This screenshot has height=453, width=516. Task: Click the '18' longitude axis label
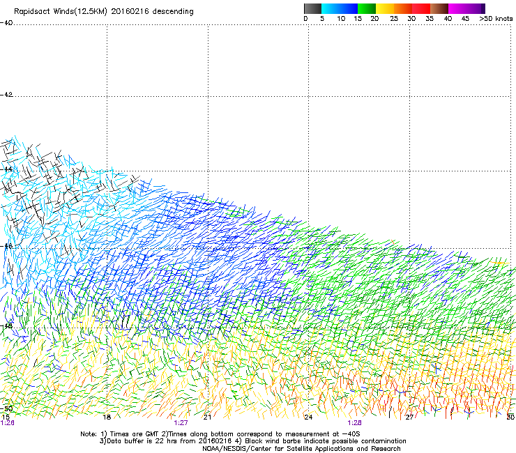[x=107, y=417]
